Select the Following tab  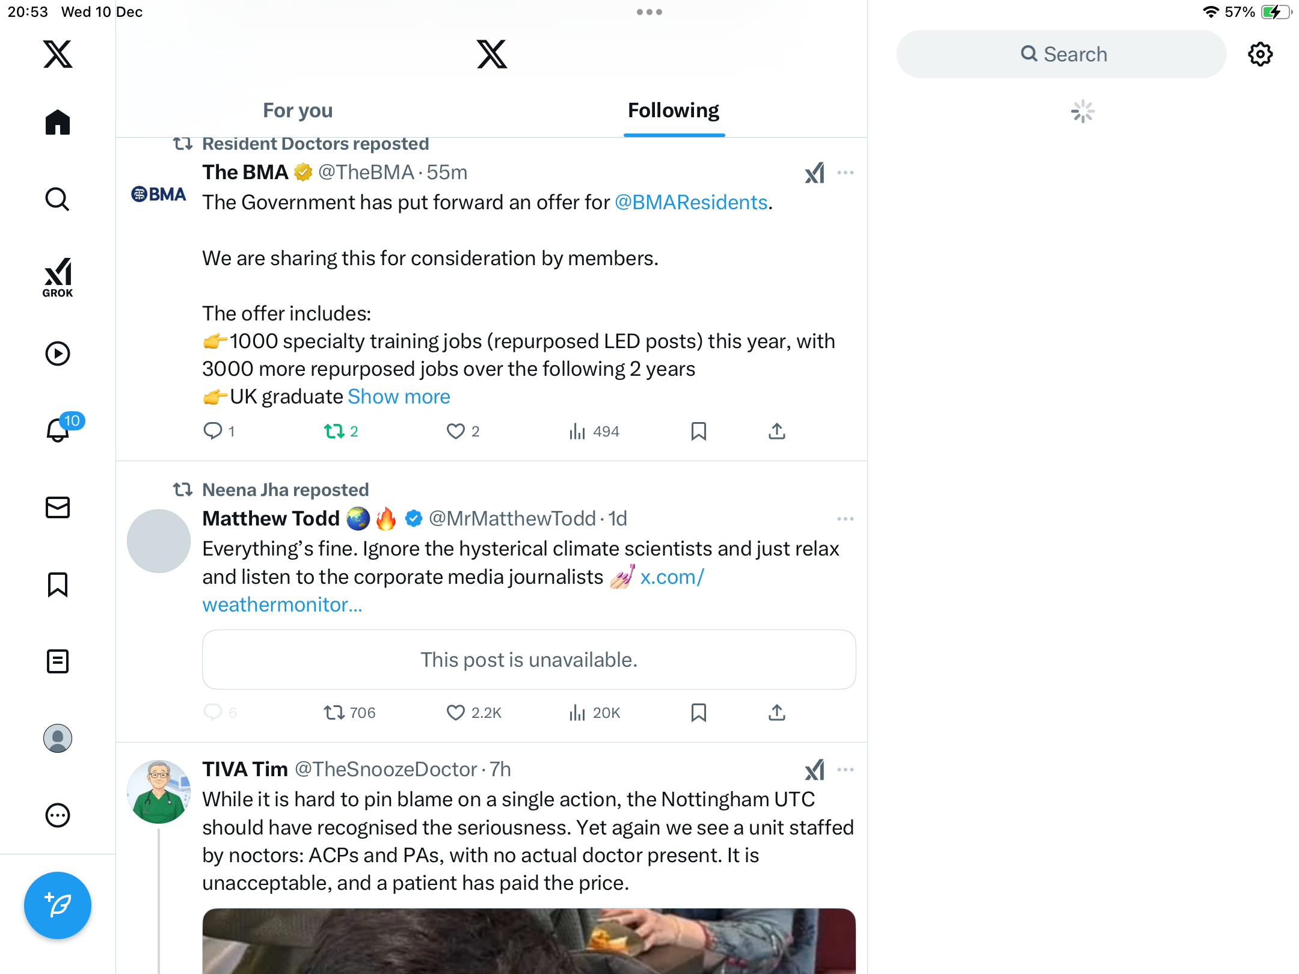point(674,111)
